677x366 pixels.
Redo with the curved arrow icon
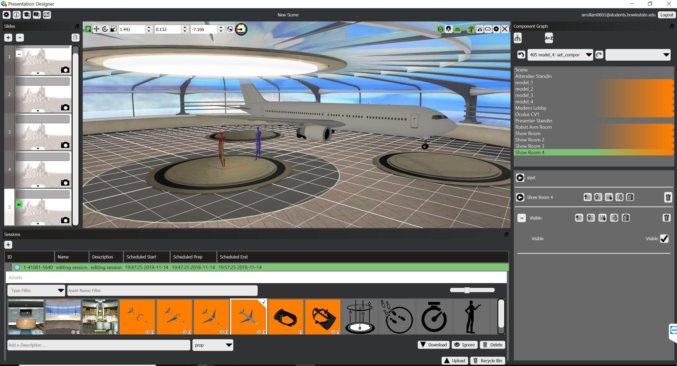[599, 55]
